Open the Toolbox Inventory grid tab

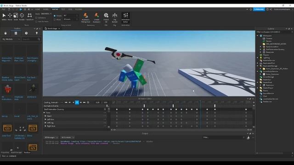[x=16, y=33]
